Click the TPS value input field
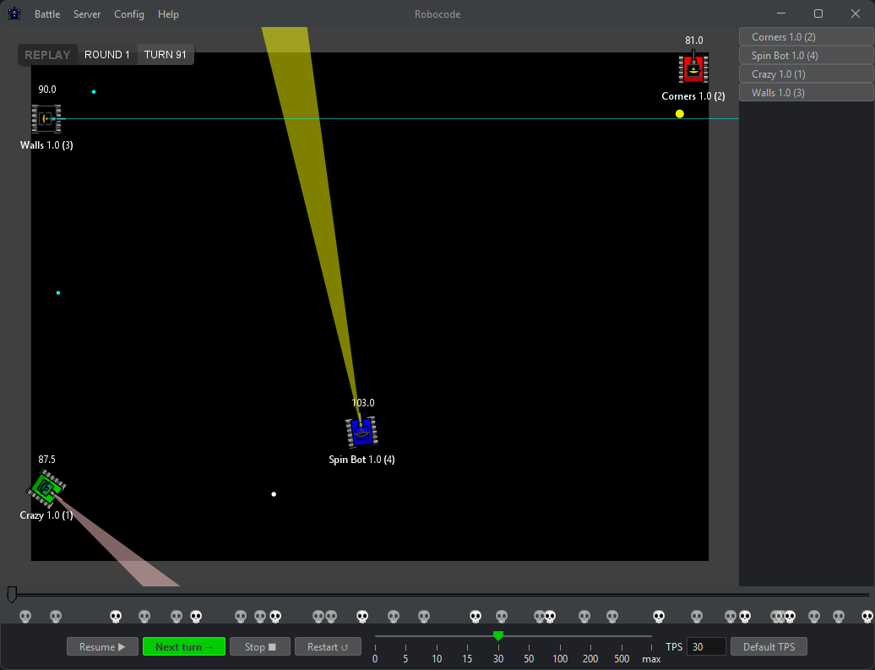Viewport: 875px width, 670px height. 706,646
